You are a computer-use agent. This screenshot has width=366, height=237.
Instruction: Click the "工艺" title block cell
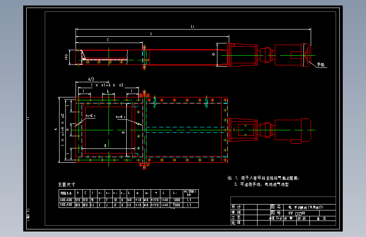236,218
